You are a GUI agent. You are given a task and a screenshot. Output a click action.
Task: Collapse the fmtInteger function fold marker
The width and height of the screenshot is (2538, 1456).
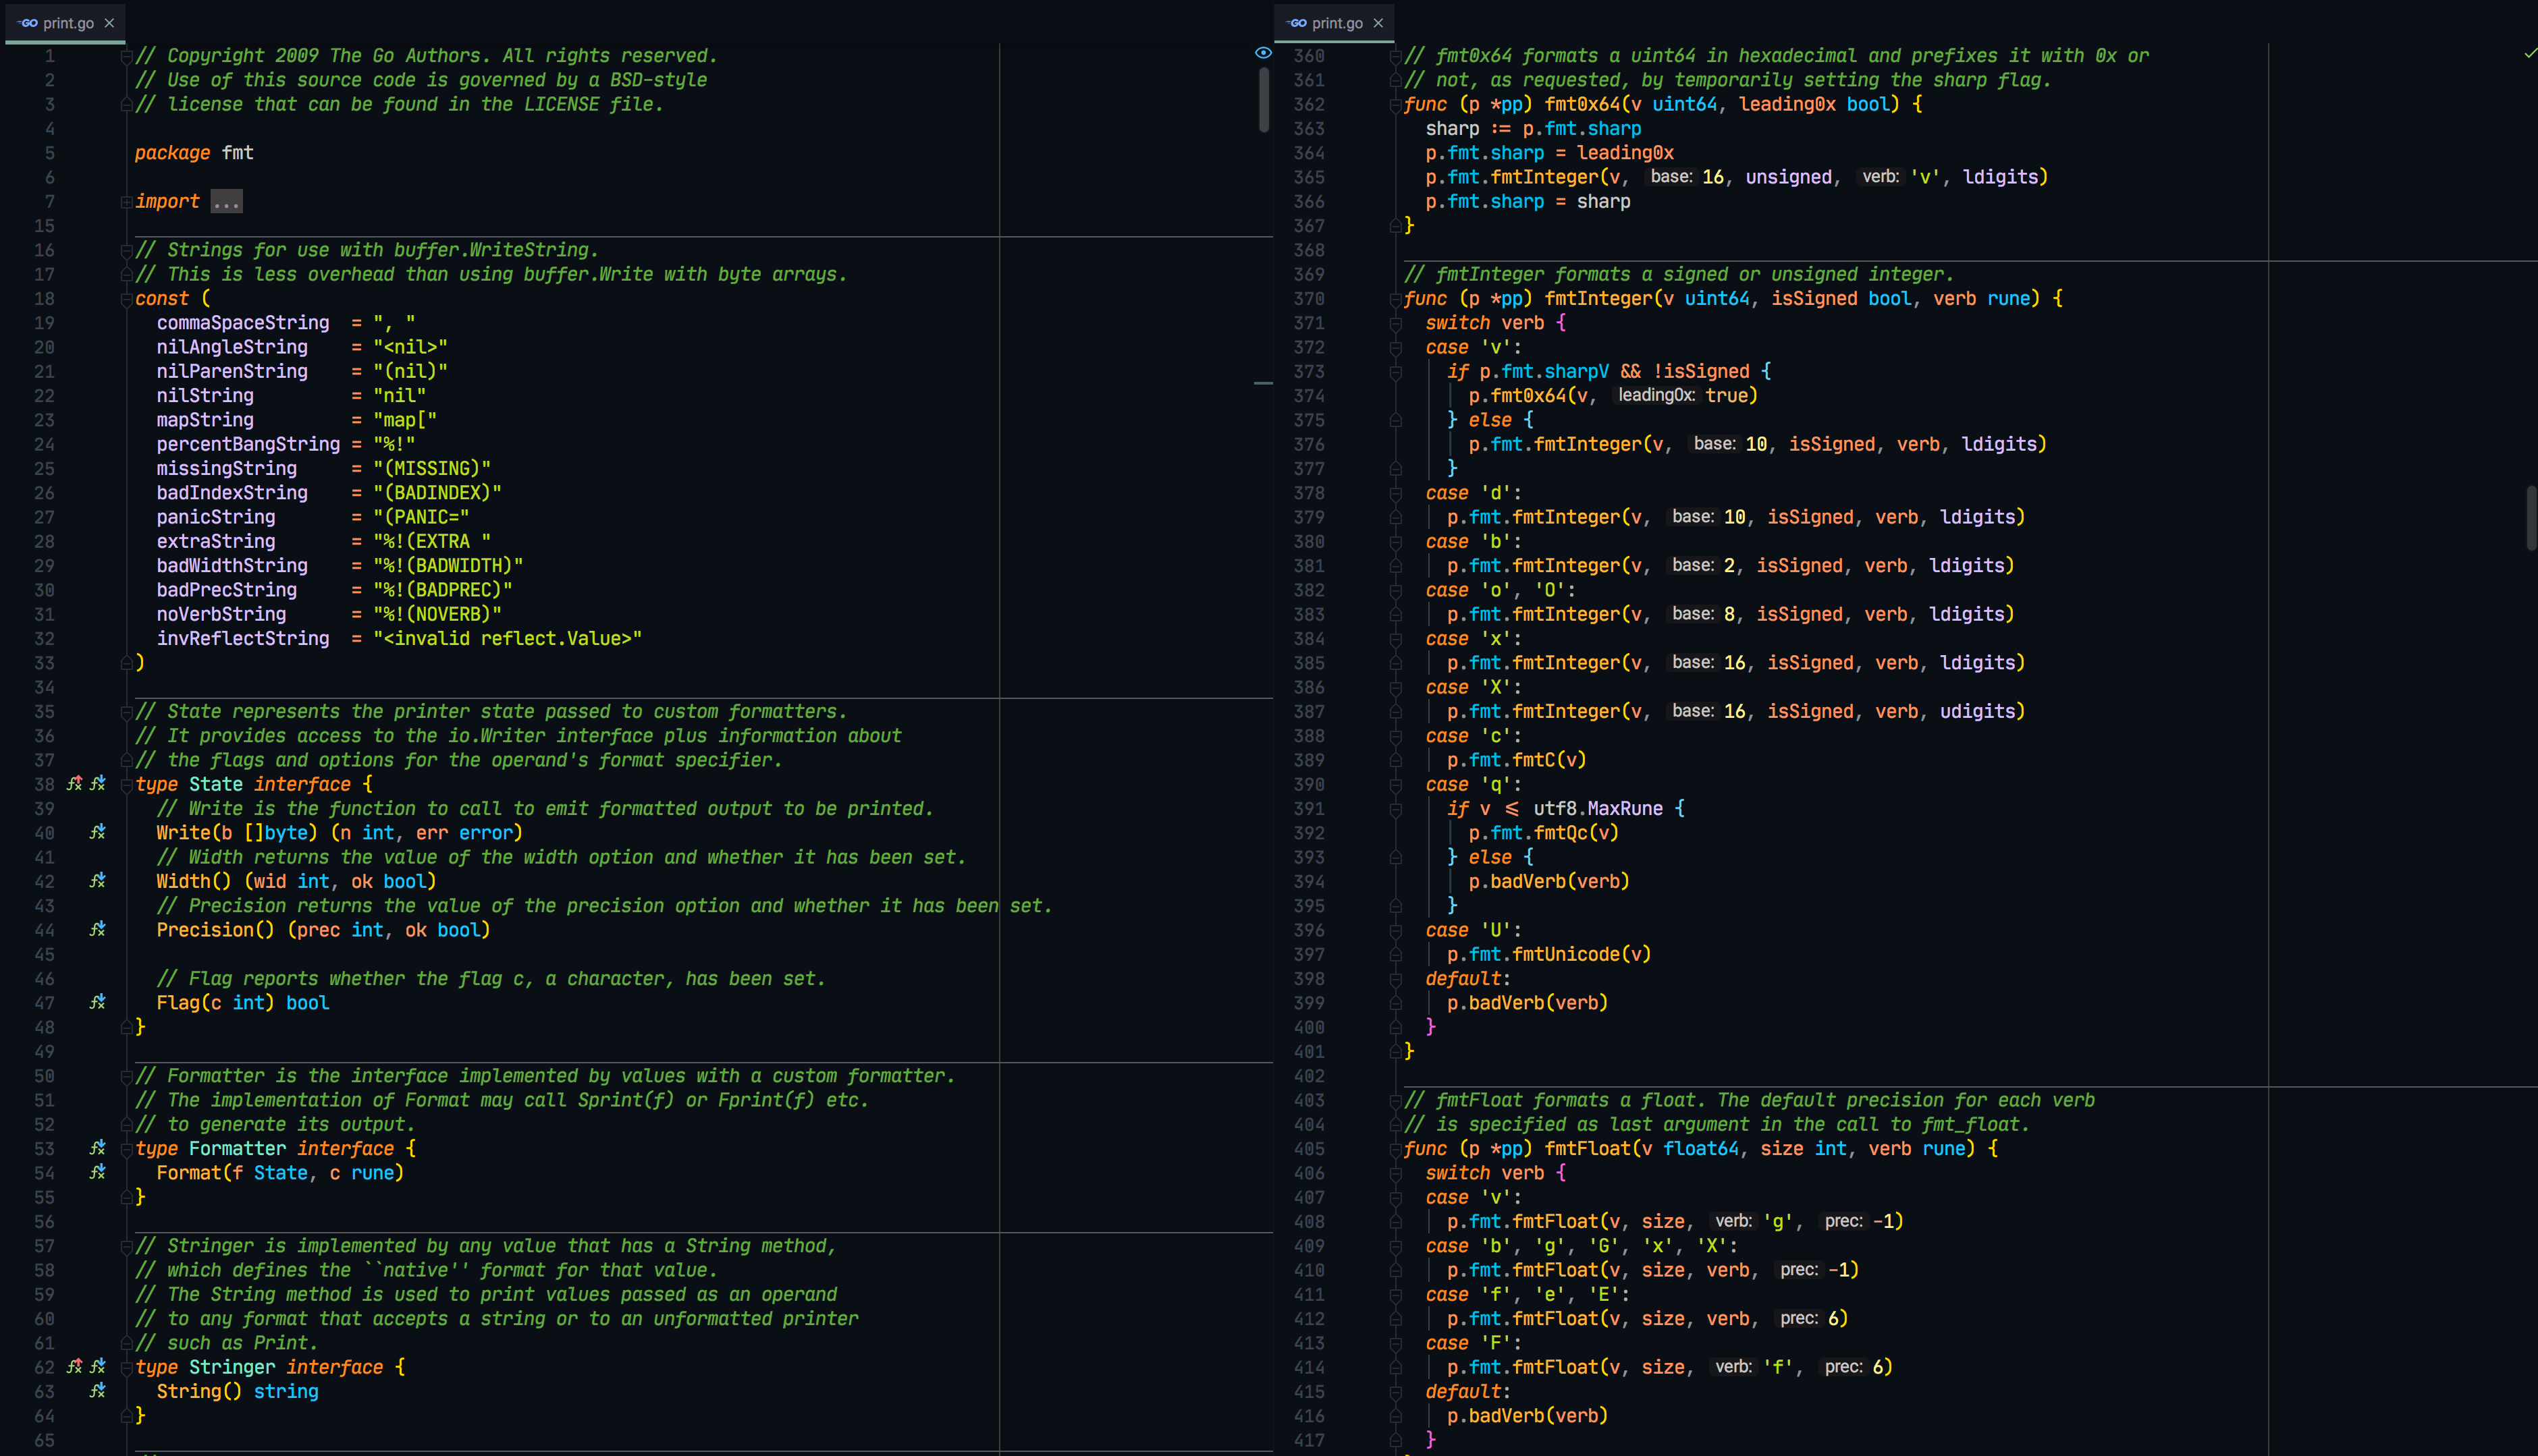(1395, 299)
